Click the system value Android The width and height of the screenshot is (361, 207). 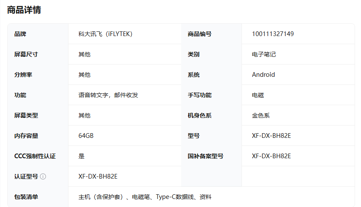point(263,75)
